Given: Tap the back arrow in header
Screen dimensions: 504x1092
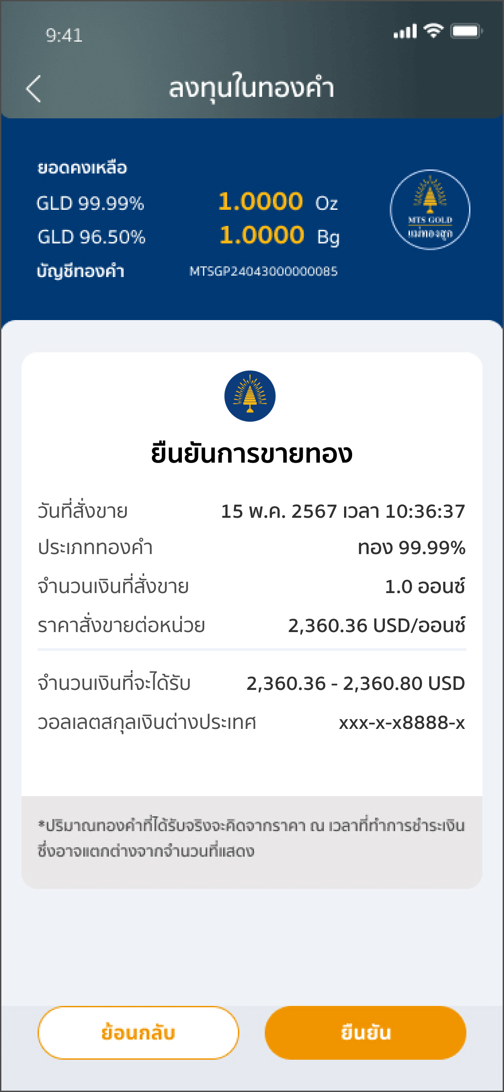Looking at the screenshot, I should 34,88.
